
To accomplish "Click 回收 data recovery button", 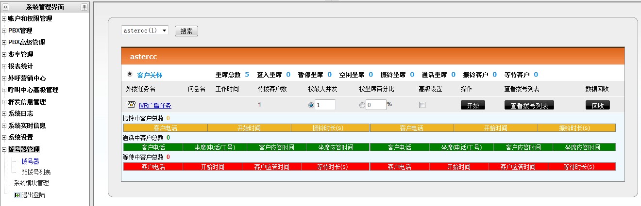I will click(x=598, y=105).
